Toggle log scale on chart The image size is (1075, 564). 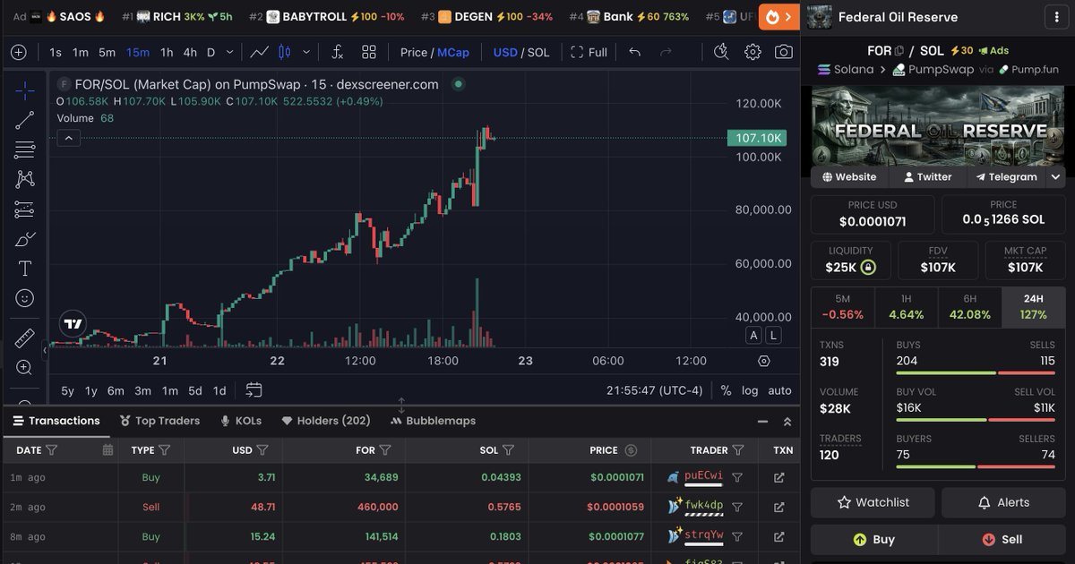[750, 390]
